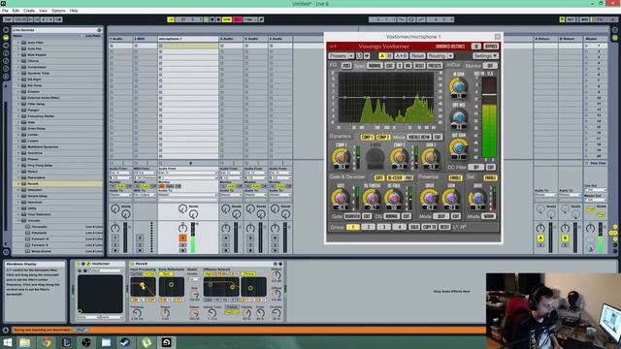Click the Sat Drive blue knob

coord(477,198)
